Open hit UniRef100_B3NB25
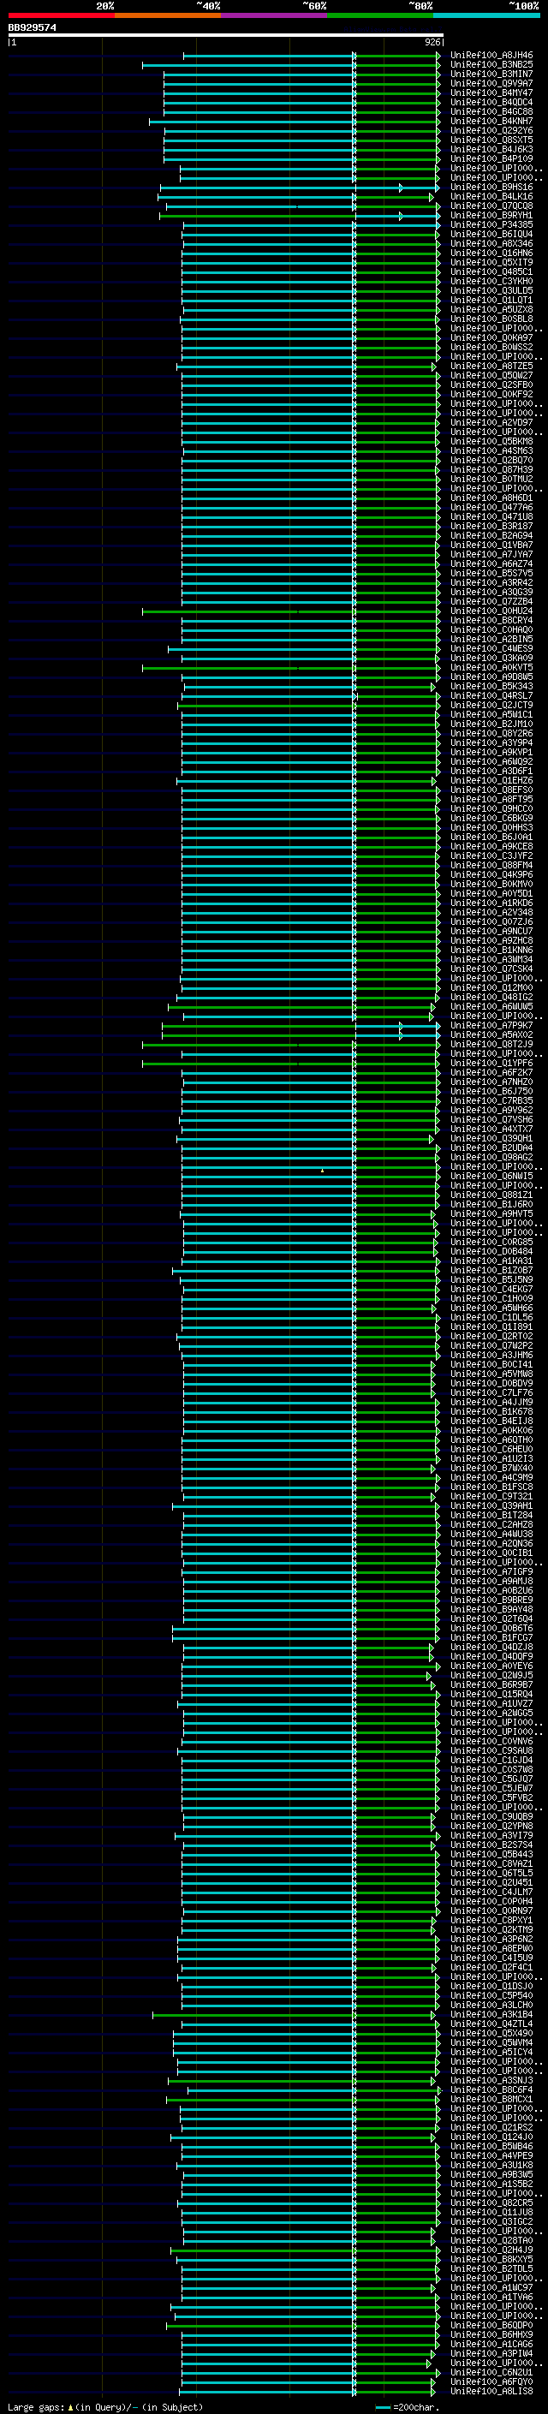 [x=491, y=65]
